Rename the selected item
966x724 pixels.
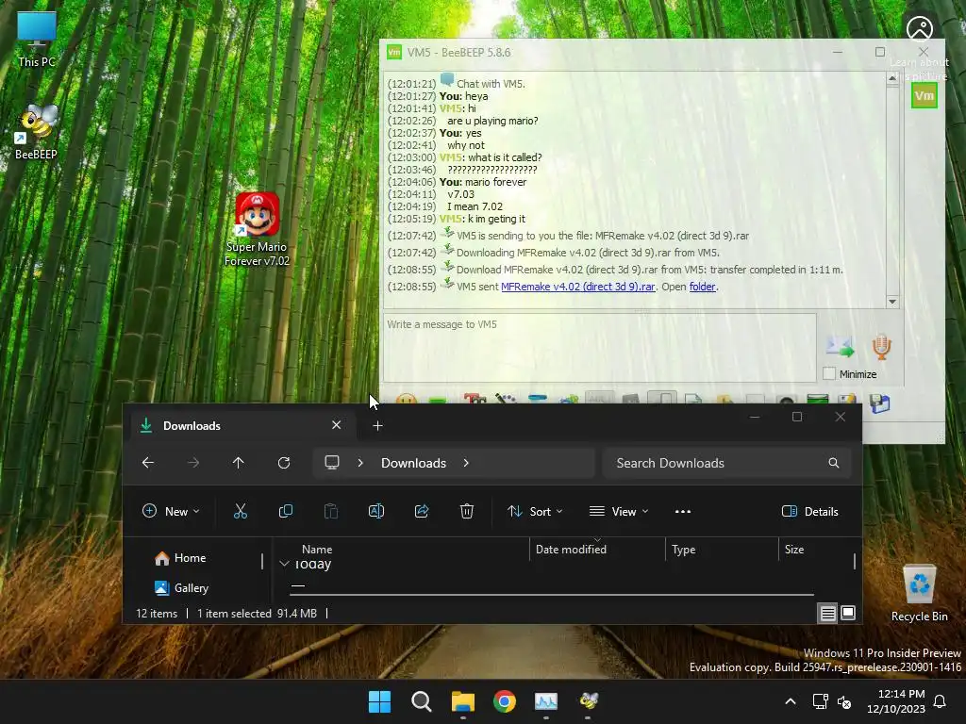click(x=376, y=511)
